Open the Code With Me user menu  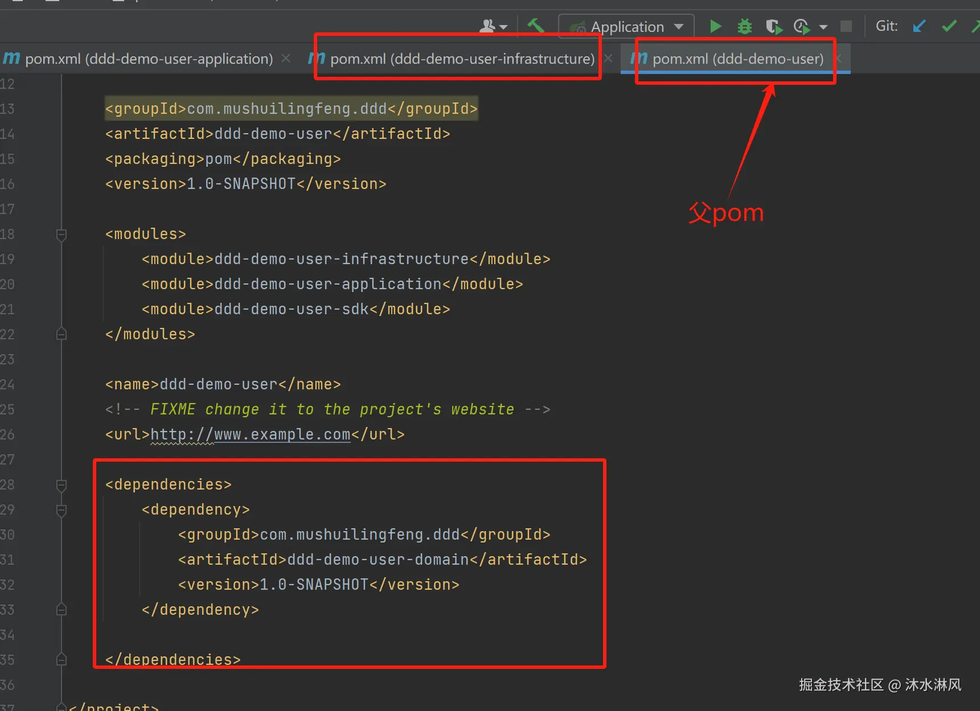click(x=493, y=26)
